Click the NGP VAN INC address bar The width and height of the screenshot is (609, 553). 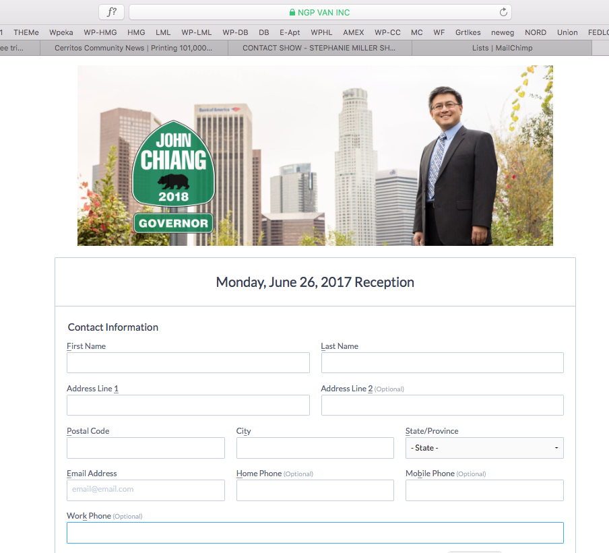pyautogui.click(x=320, y=12)
